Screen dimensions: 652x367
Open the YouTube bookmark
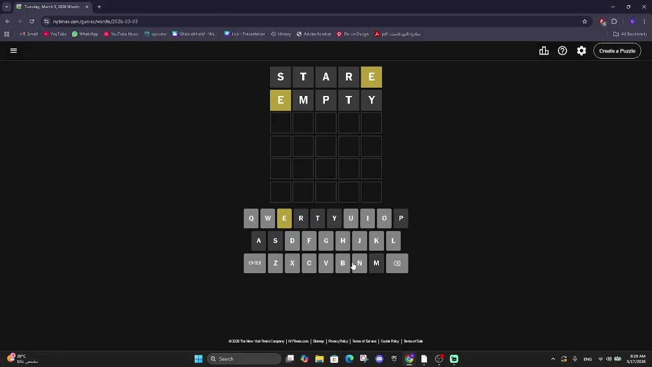[55, 34]
